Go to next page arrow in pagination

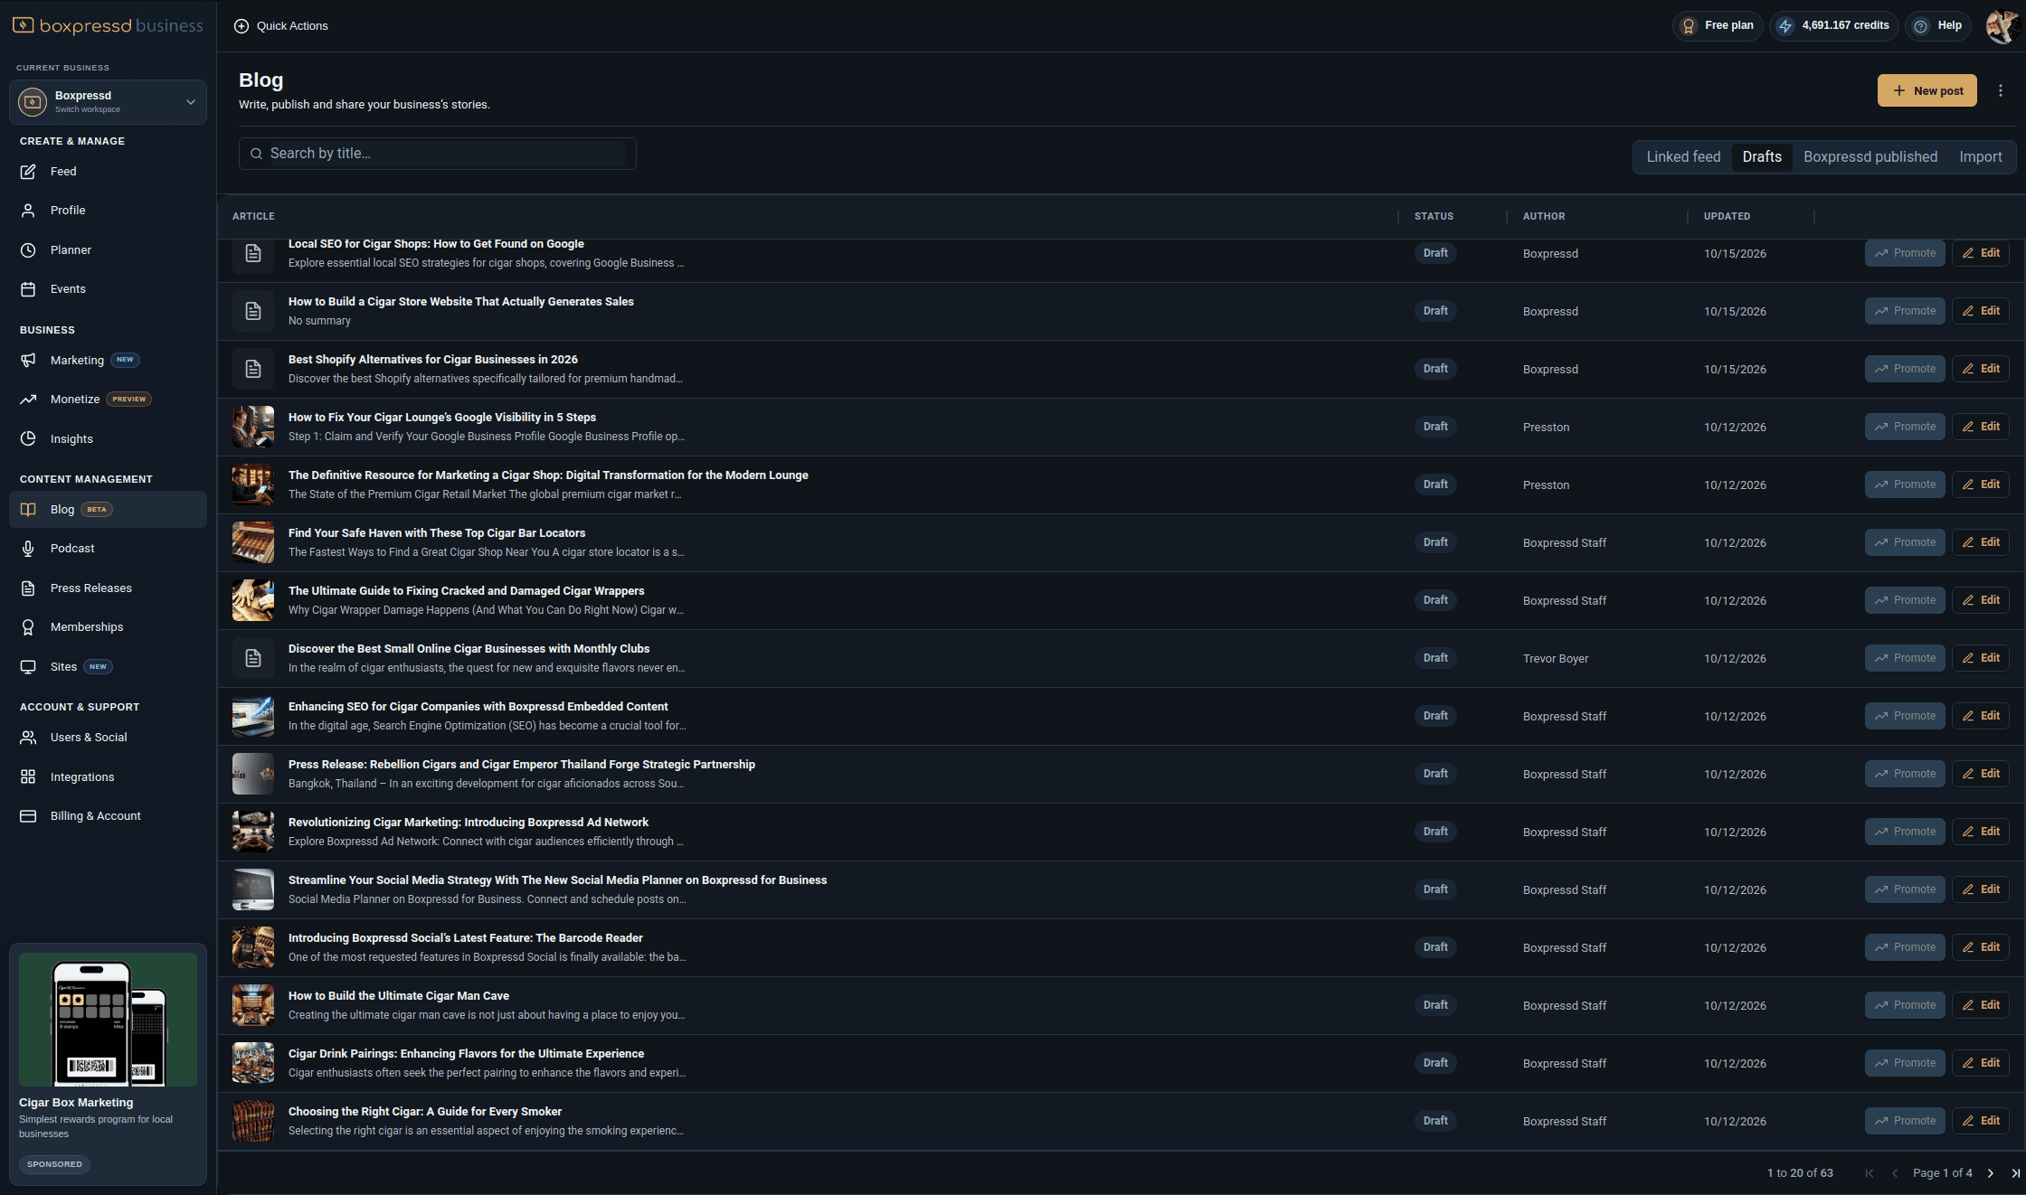1991,1173
